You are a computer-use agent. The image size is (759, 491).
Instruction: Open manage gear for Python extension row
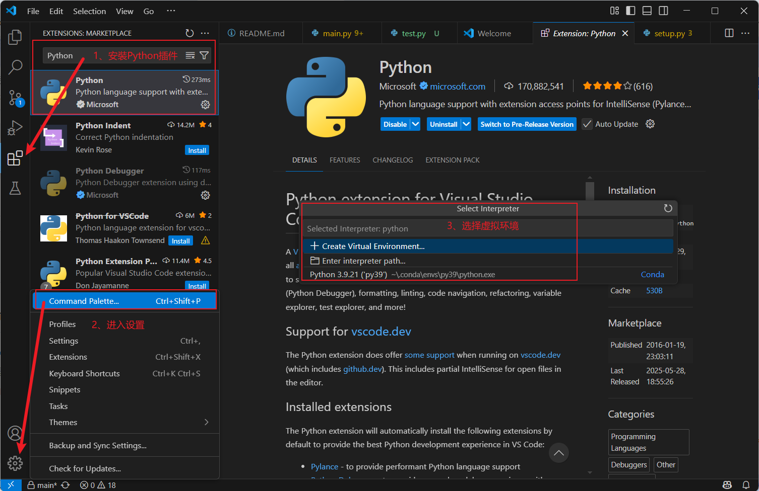[x=205, y=105]
